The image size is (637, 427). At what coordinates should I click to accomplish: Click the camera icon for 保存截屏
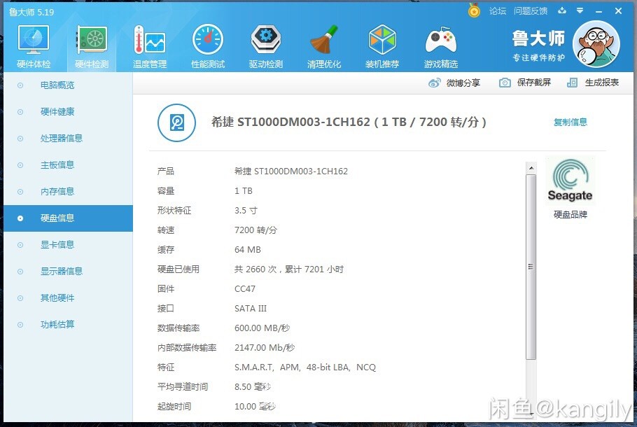coord(505,83)
